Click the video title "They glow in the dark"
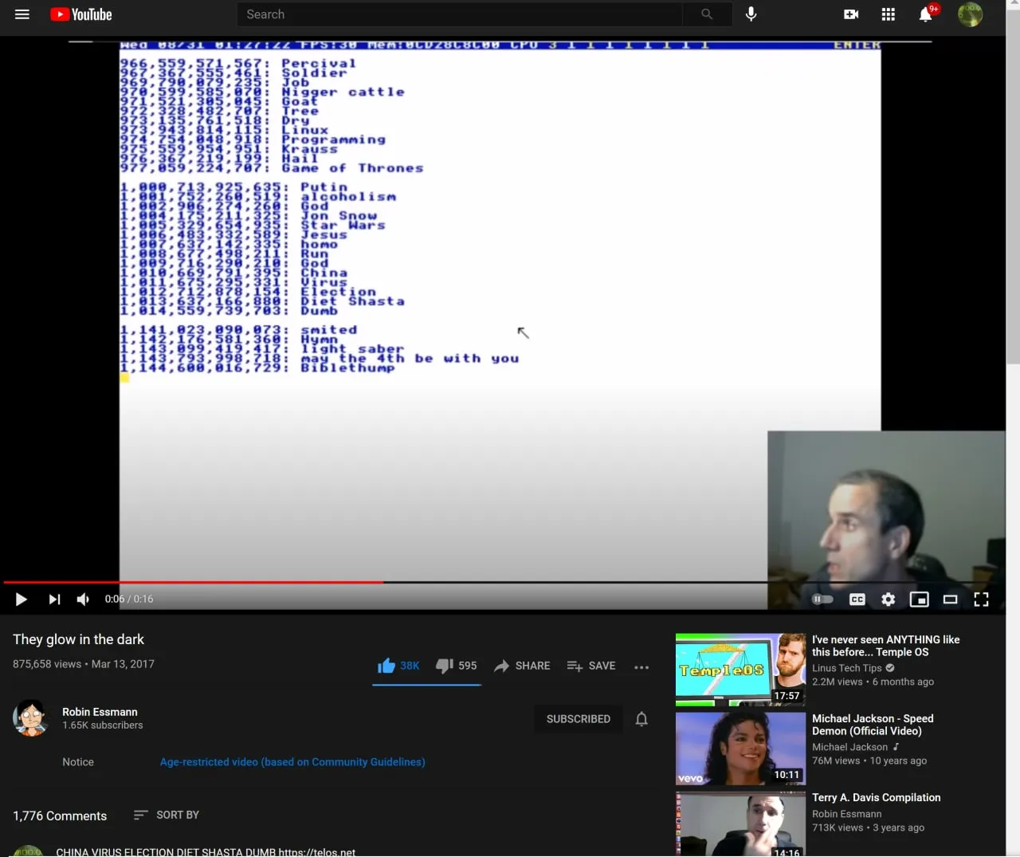 tap(78, 639)
